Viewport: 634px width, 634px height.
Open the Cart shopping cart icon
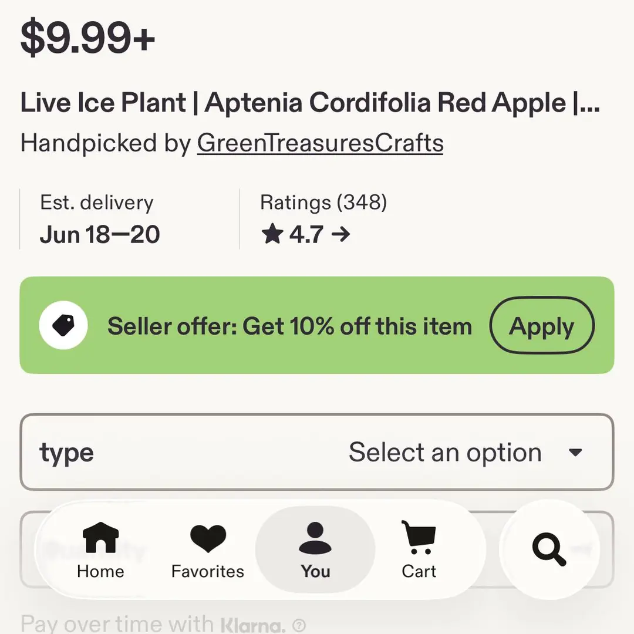(x=419, y=537)
